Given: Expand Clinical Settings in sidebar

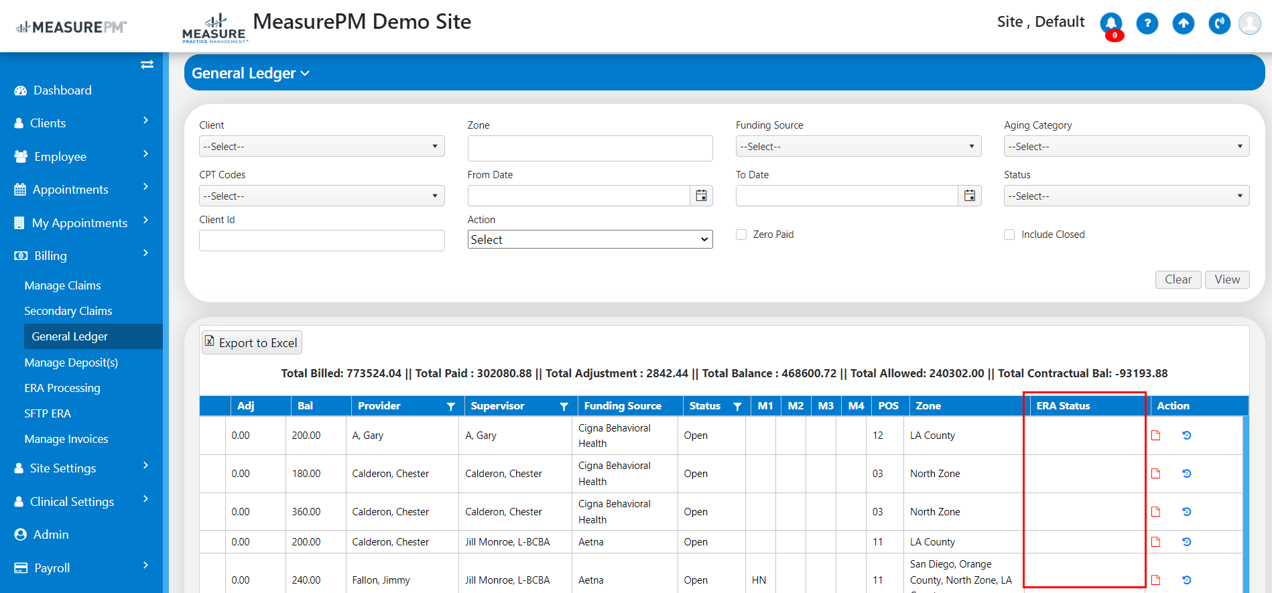Looking at the screenshot, I should tap(81, 501).
